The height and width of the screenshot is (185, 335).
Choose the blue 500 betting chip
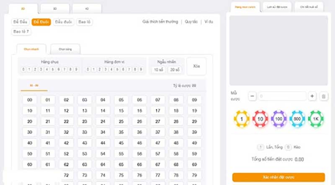coord(297,119)
